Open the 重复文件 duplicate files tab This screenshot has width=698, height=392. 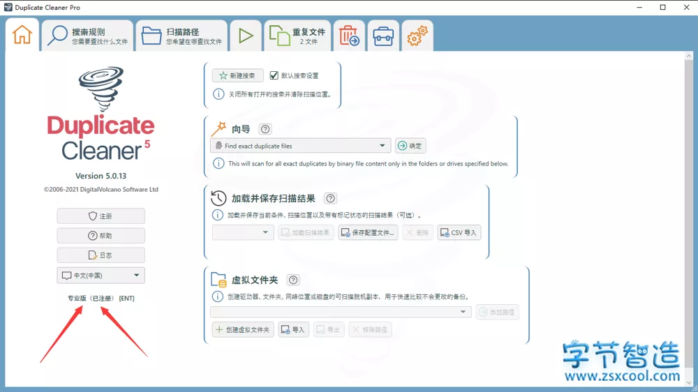pyautogui.click(x=298, y=36)
